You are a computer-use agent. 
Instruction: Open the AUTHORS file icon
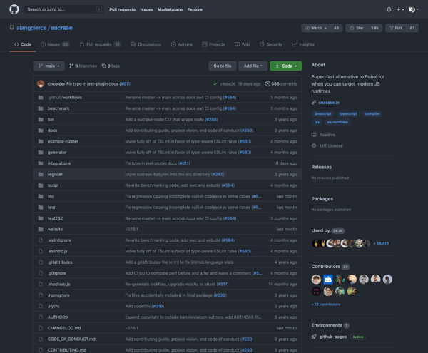[41, 317]
